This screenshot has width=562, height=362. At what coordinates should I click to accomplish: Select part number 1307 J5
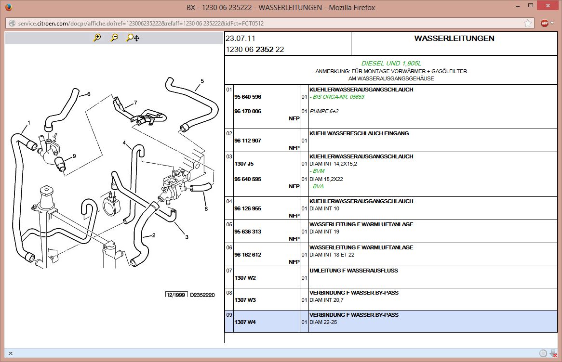coord(244,164)
